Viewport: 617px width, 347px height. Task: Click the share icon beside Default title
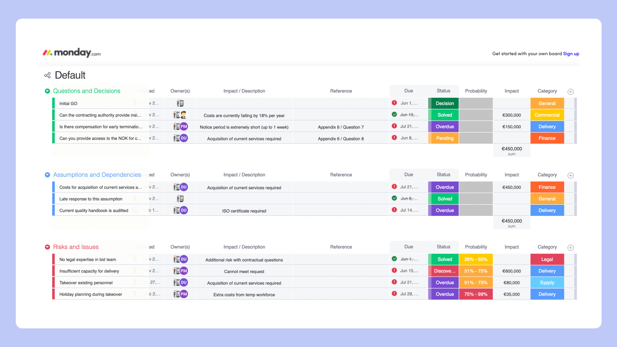click(48, 75)
